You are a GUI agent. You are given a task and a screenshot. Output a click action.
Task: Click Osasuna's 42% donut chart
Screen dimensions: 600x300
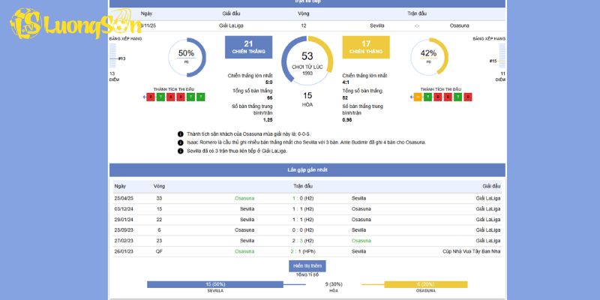click(x=428, y=57)
